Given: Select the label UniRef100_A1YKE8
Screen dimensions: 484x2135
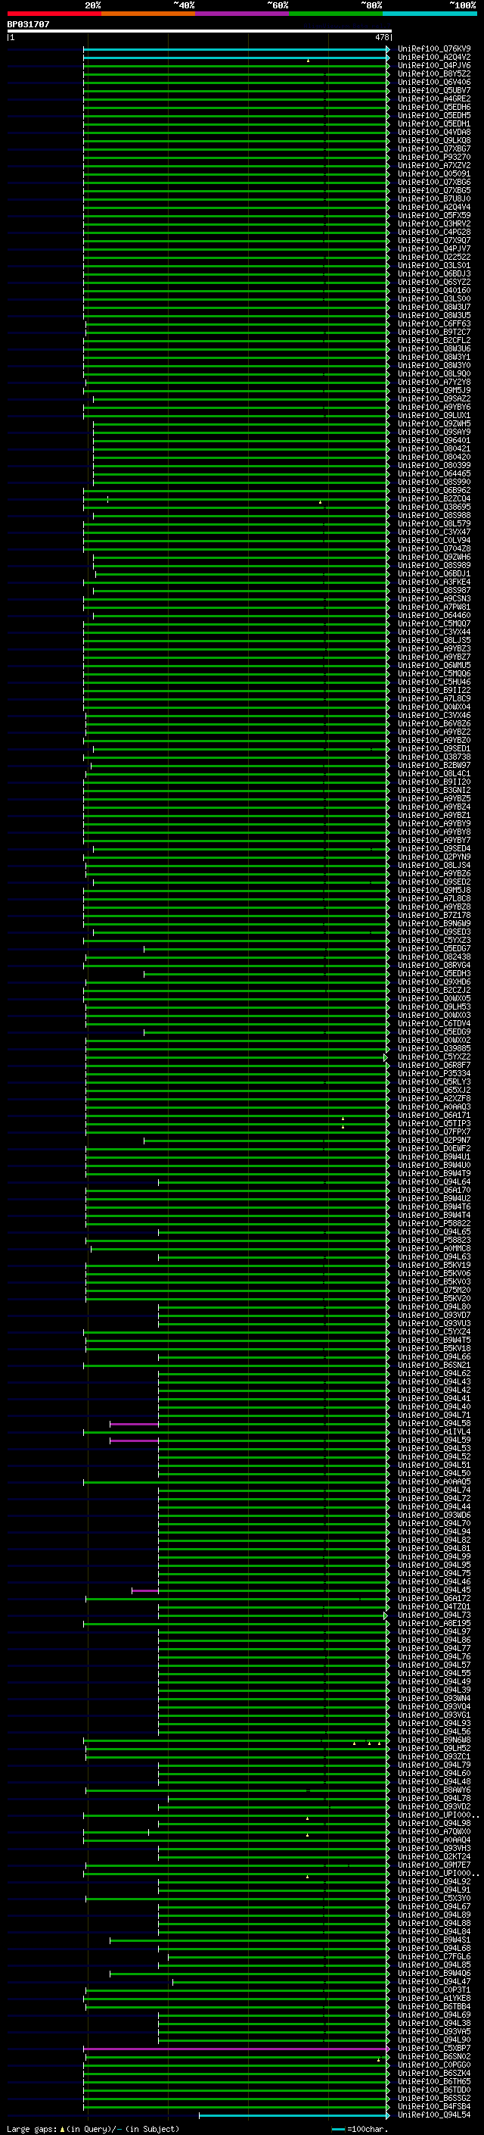Looking at the screenshot, I should tap(434, 1999).
